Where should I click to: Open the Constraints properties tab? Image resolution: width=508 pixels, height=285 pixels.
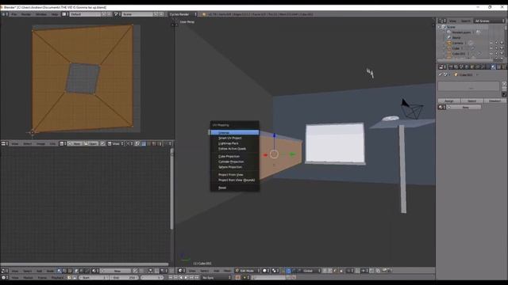pos(477,66)
